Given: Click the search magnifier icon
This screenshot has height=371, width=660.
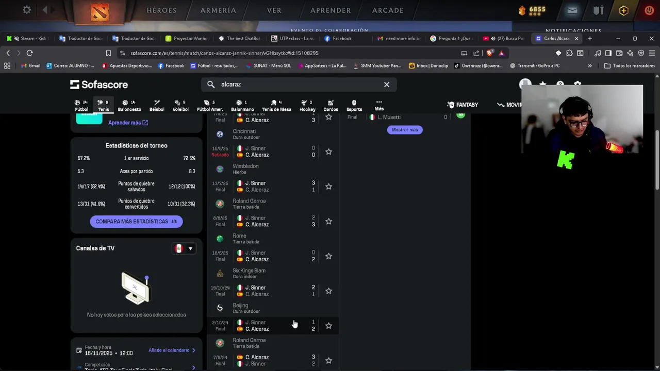Looking at the screenshot, I should 211,85.
